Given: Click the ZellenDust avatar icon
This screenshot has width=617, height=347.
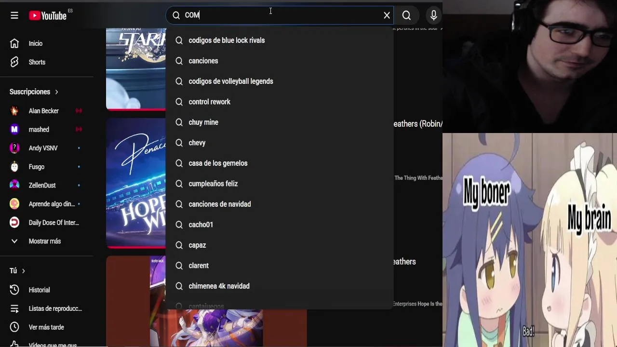Looking at the screenshot, I should click(x=14, y=185).
